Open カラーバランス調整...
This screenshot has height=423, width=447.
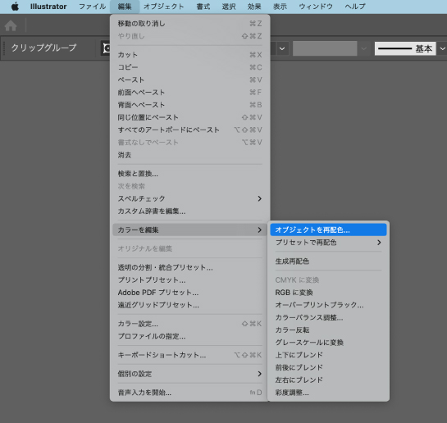pyautogui.click(x=328, y=317)
